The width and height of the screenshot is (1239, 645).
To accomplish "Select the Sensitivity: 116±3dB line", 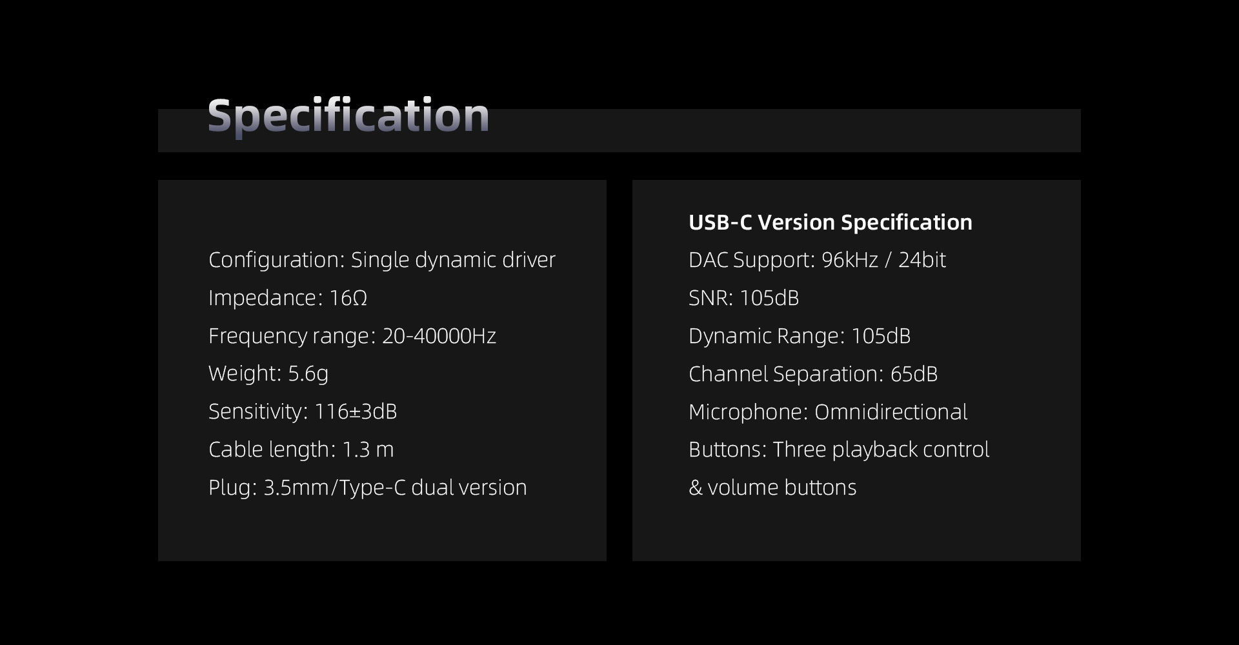I will point(303,412).
